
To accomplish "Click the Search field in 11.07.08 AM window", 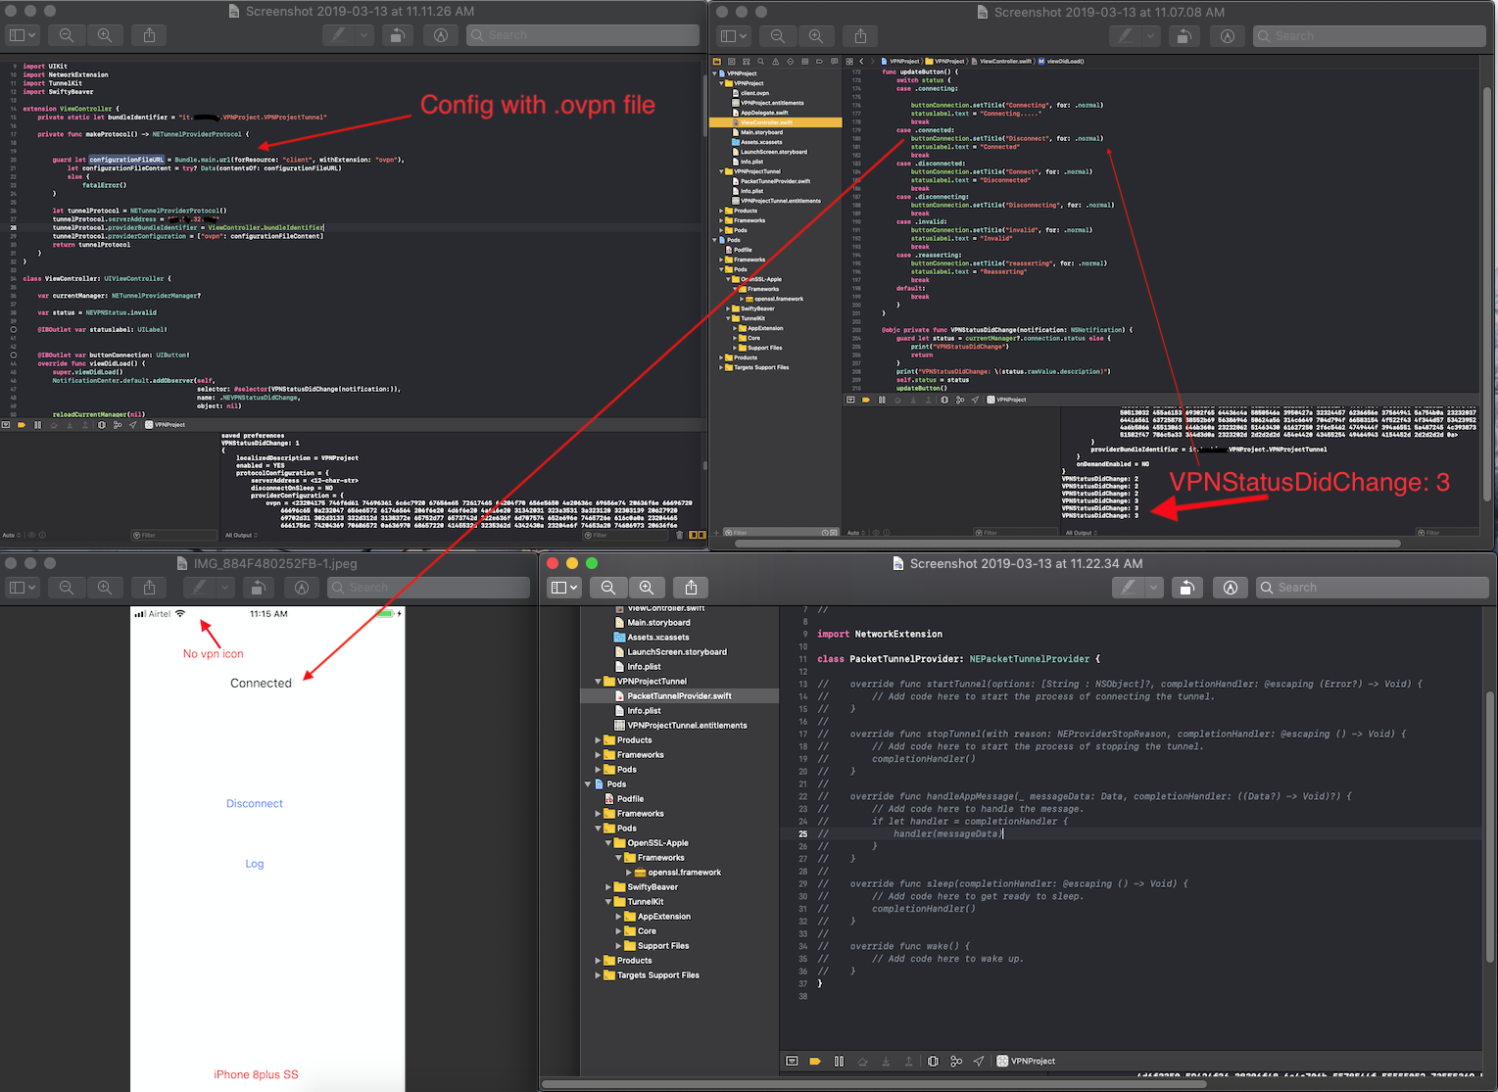I will [1370, 36].
